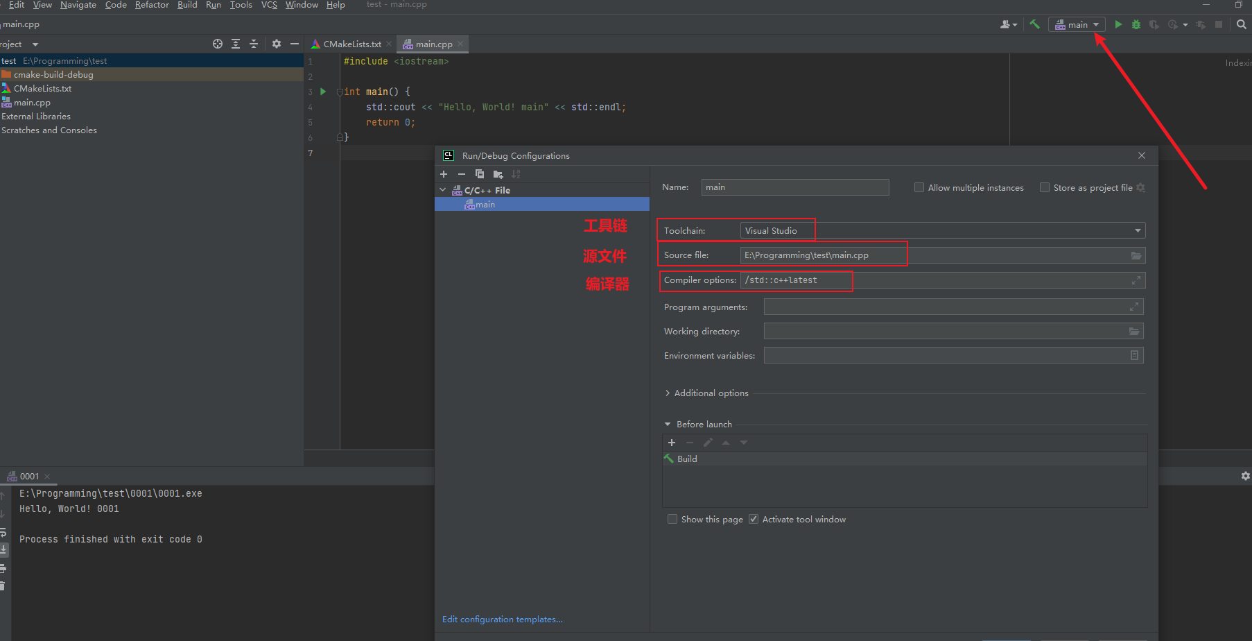Image resolution: width=1252 pixels, height=641 pixels.
Task: Check Store as project file
Action: point(1045,187)
